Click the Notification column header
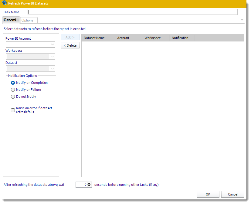This screenshot has height=204, width=251. tap(180, 38)
